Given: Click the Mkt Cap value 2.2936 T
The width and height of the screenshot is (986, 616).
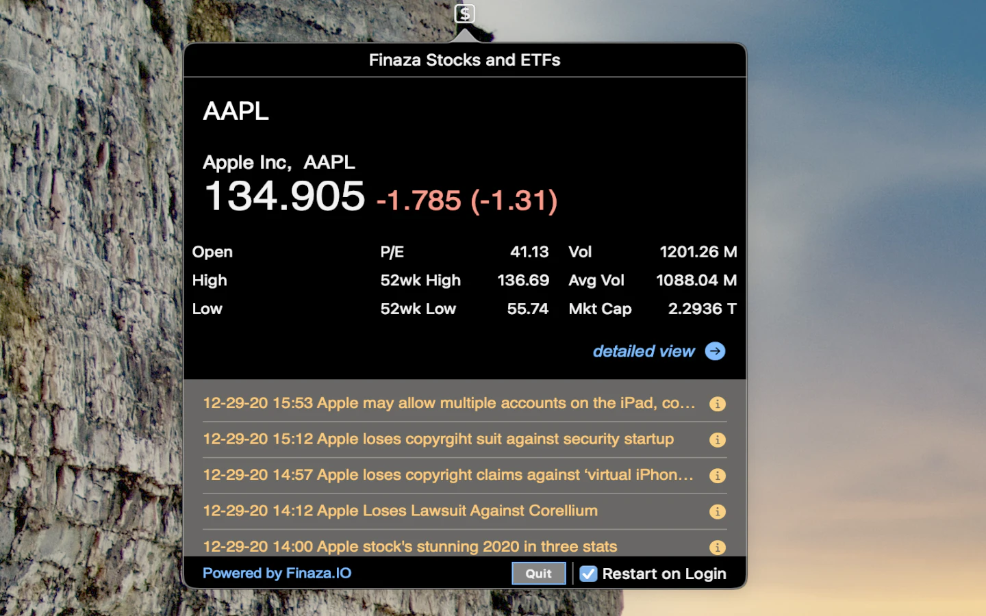Looking at the screenshot, I should [703, 309].
